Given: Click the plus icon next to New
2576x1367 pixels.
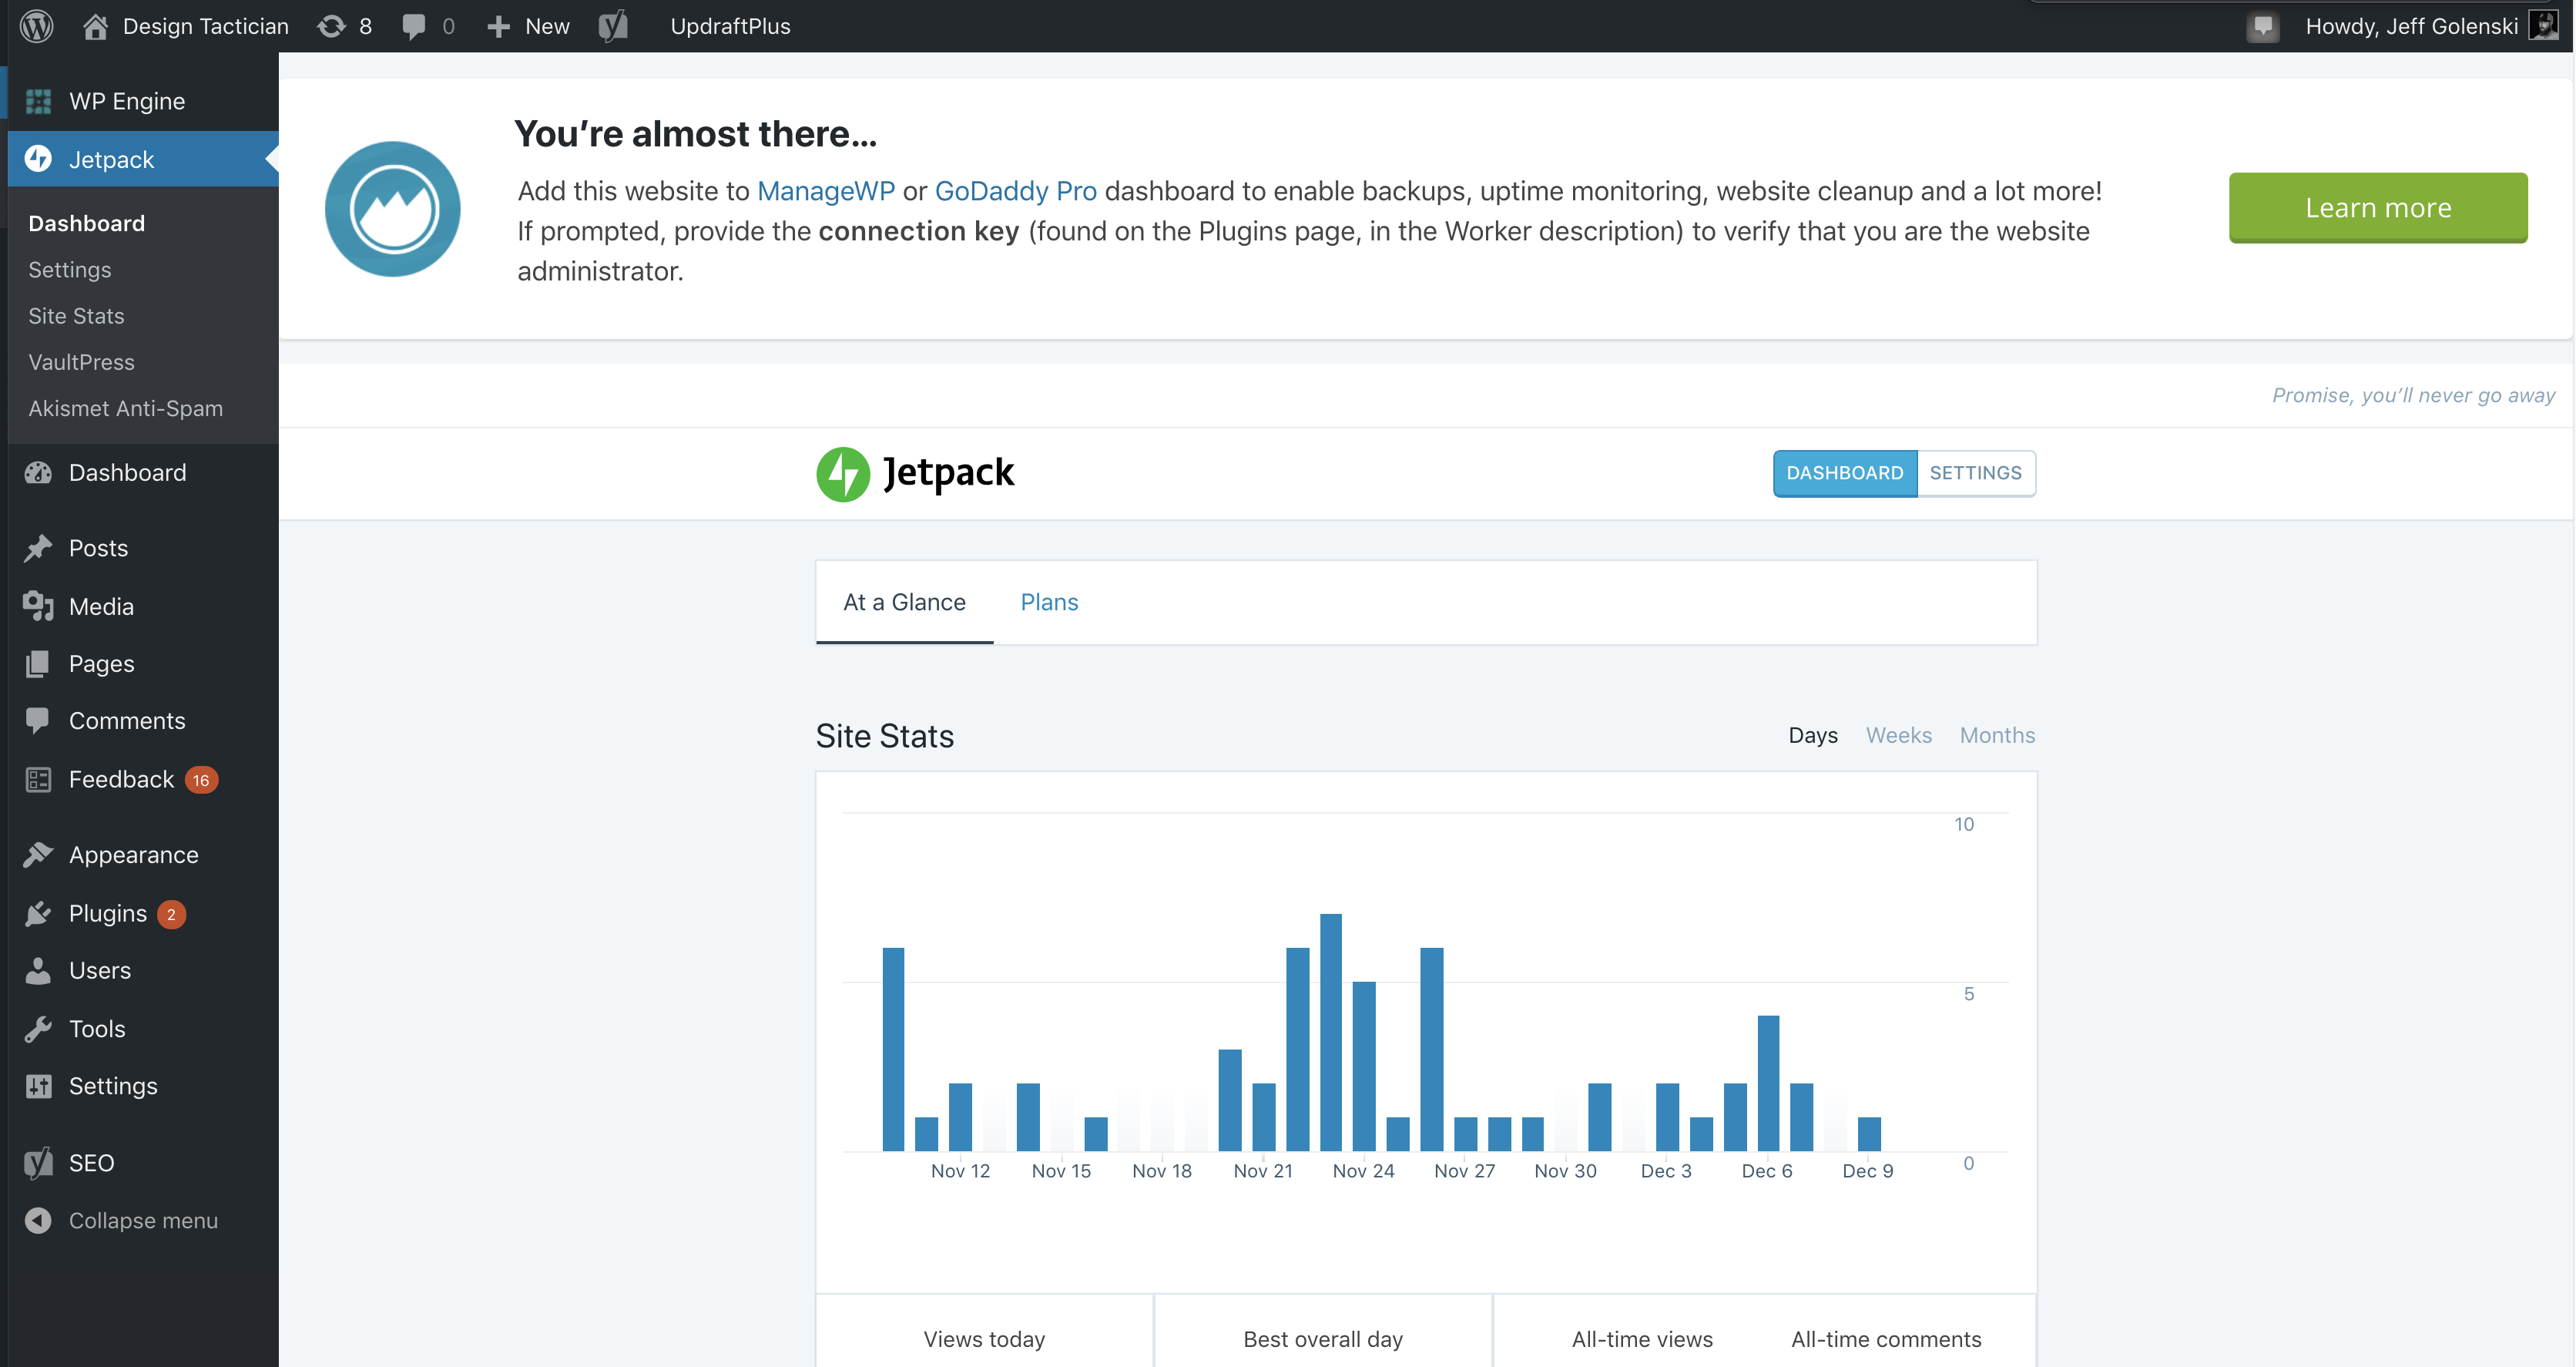Looking at the screenshot, I should coord(498,26).
